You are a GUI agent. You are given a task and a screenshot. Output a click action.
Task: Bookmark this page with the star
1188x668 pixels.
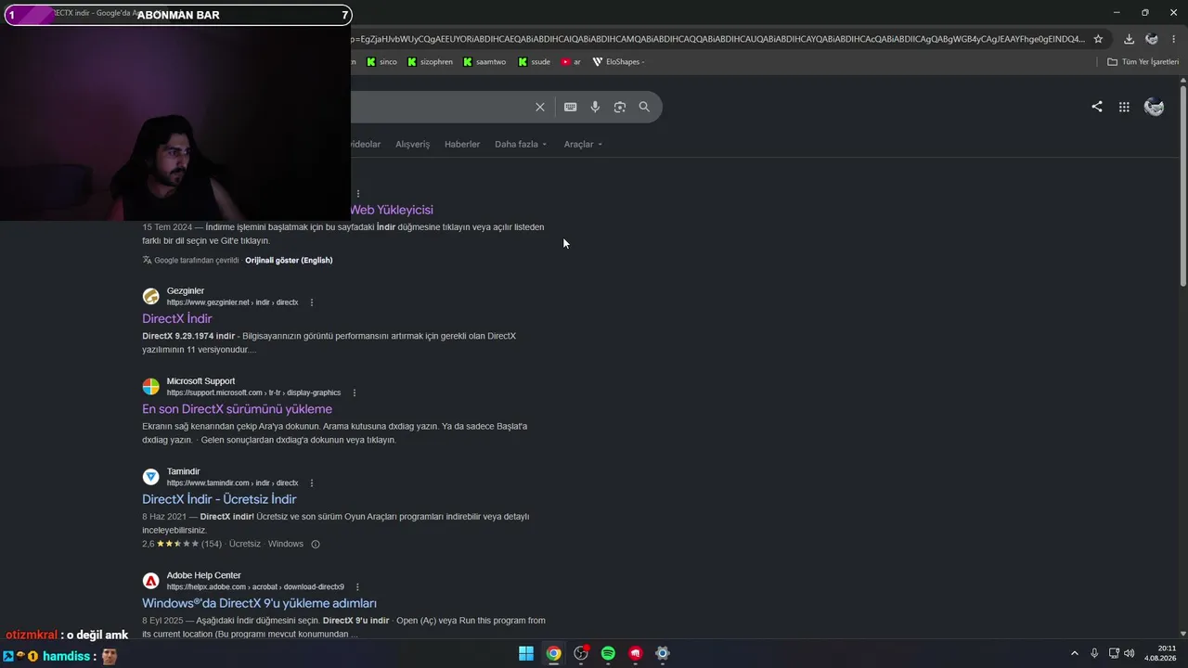(x=1098, y=39)
